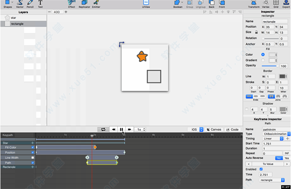Add animation to Rectangle keypath

click(32, 167)
